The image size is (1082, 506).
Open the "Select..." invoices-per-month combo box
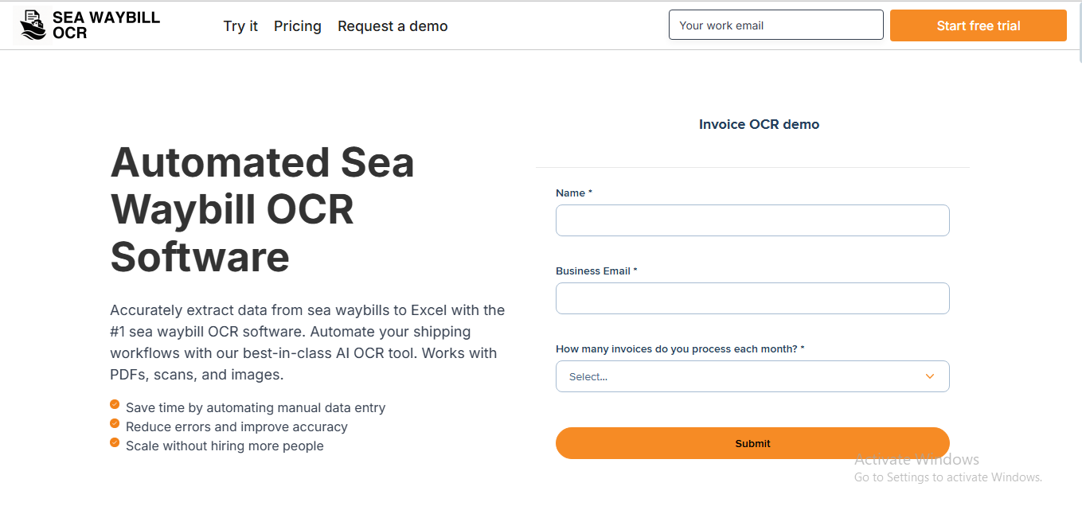tap(740, 376)
